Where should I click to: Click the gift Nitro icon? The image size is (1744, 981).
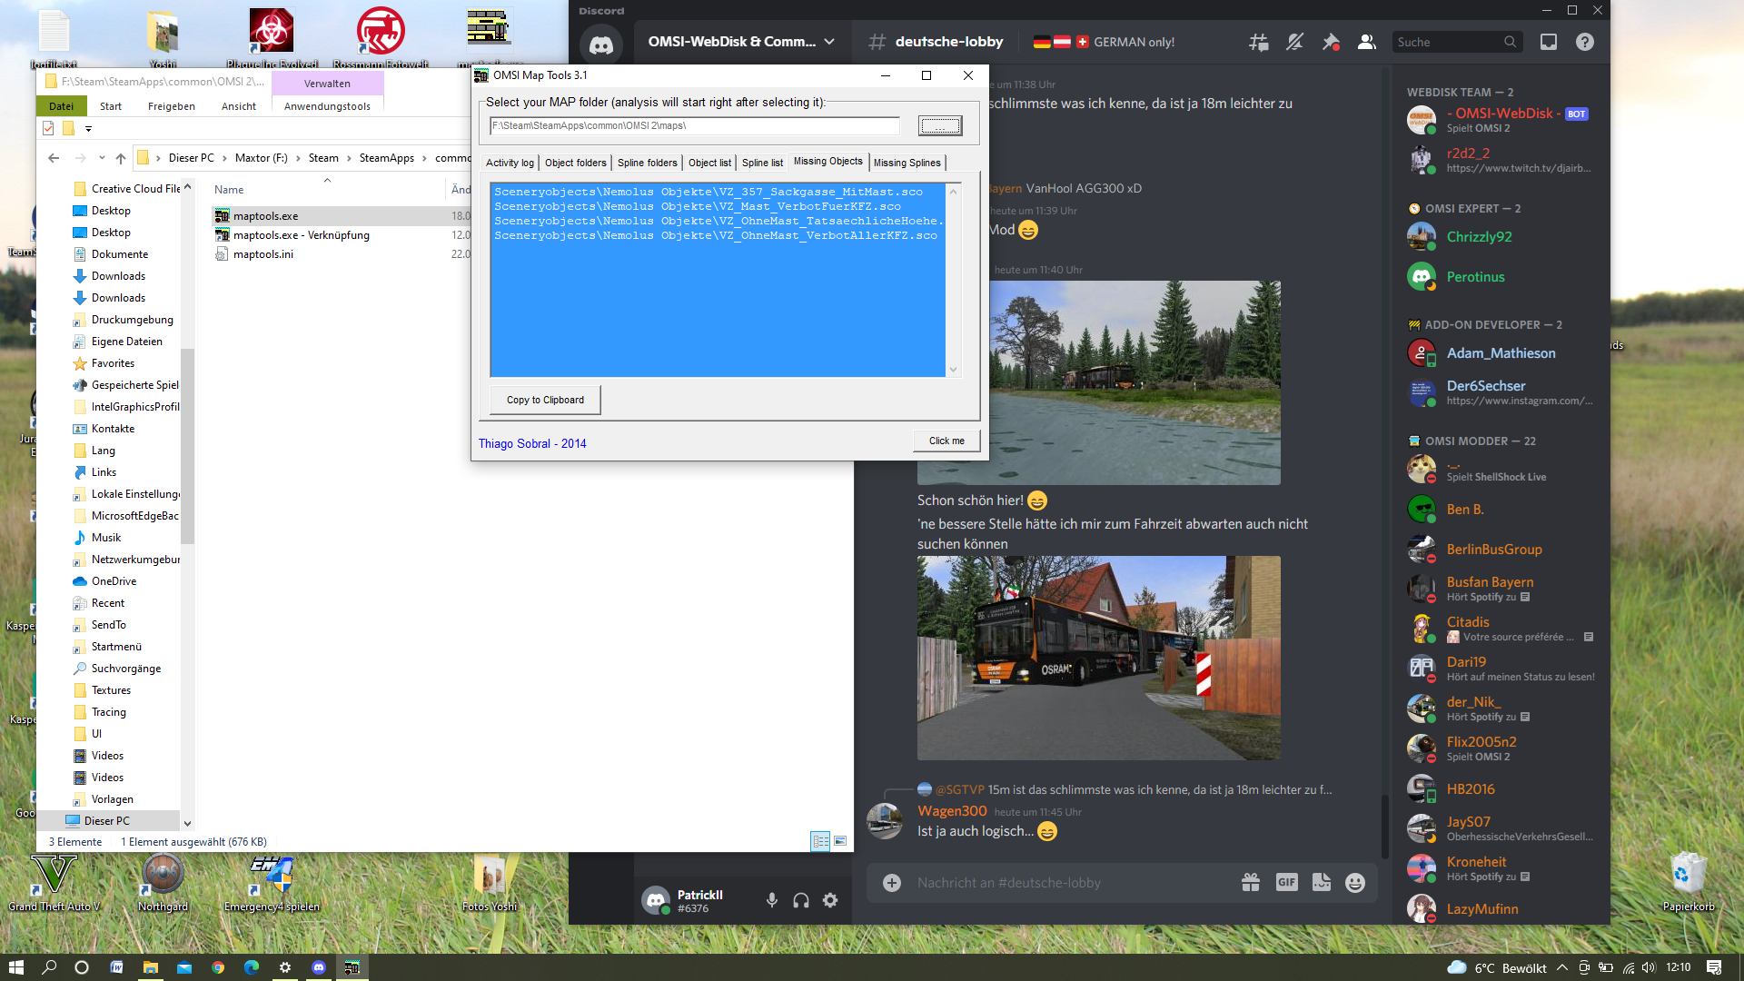coord(1251,882)
